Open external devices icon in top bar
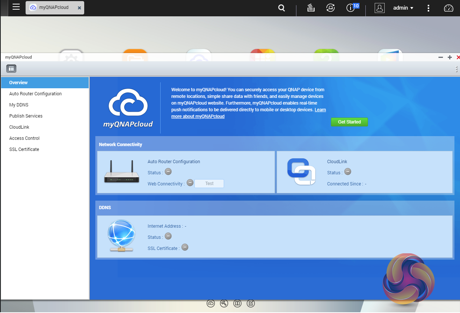 [330, 8]
